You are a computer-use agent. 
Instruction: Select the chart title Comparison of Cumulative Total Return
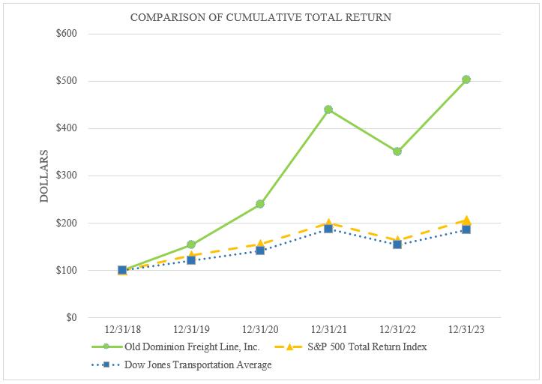coord(260,16)
